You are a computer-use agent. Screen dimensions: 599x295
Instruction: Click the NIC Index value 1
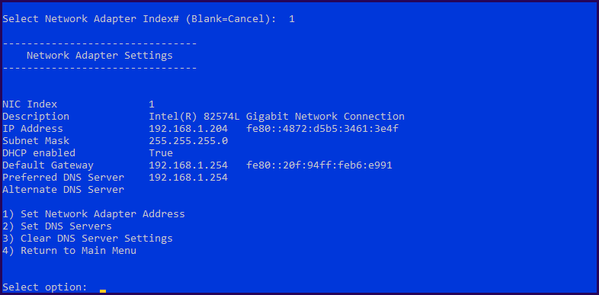coord(152,104)
